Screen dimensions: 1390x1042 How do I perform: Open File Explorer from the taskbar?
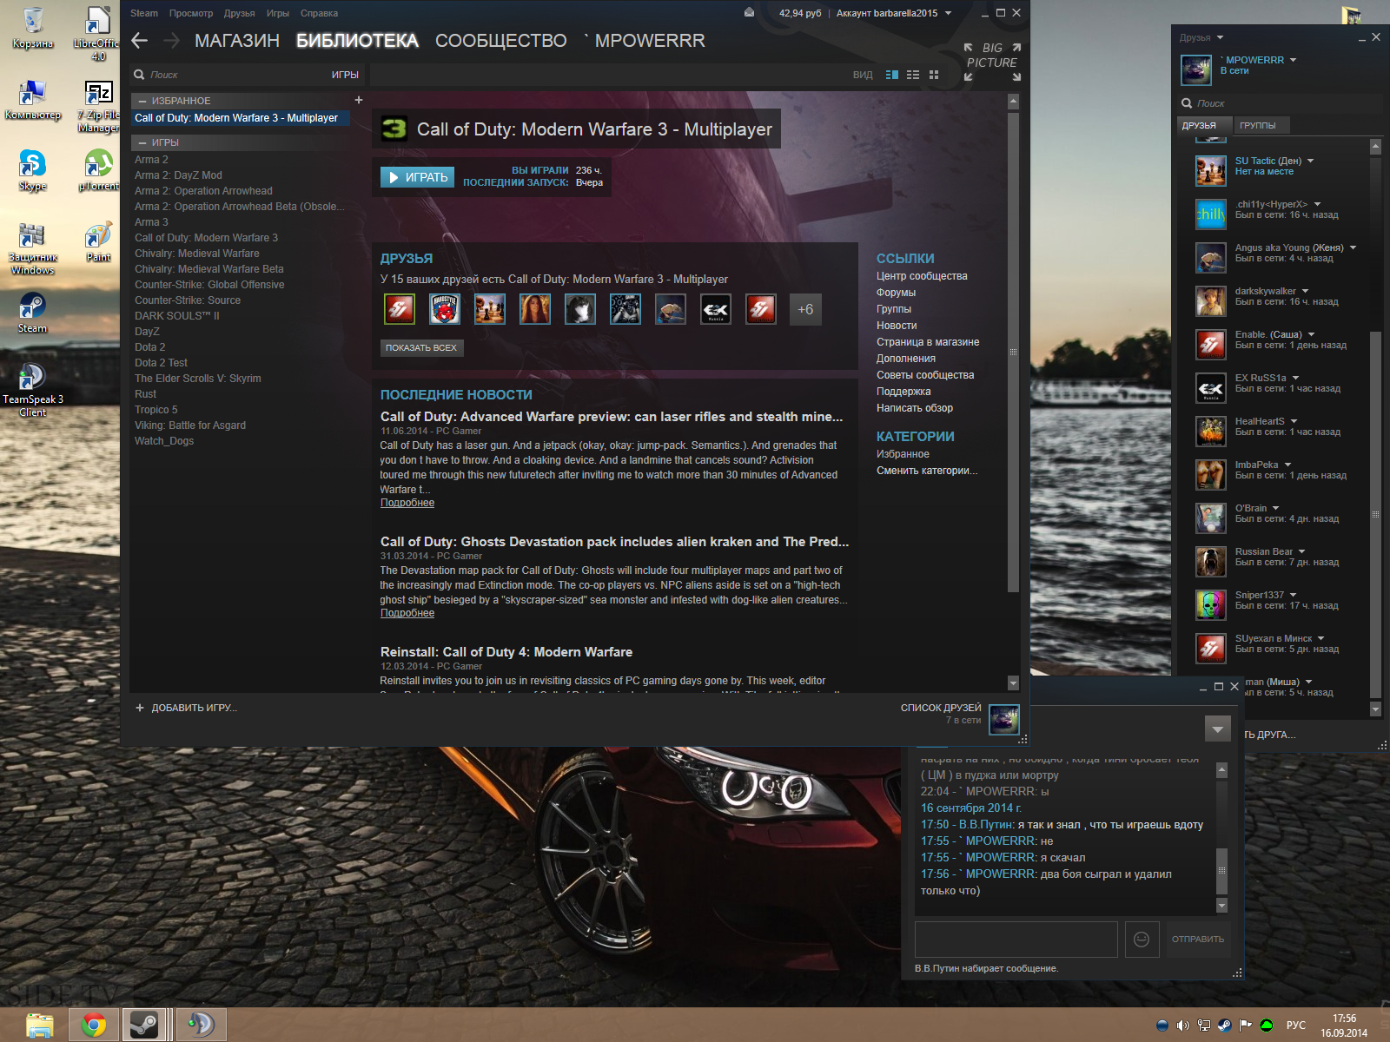point(39,1025)
